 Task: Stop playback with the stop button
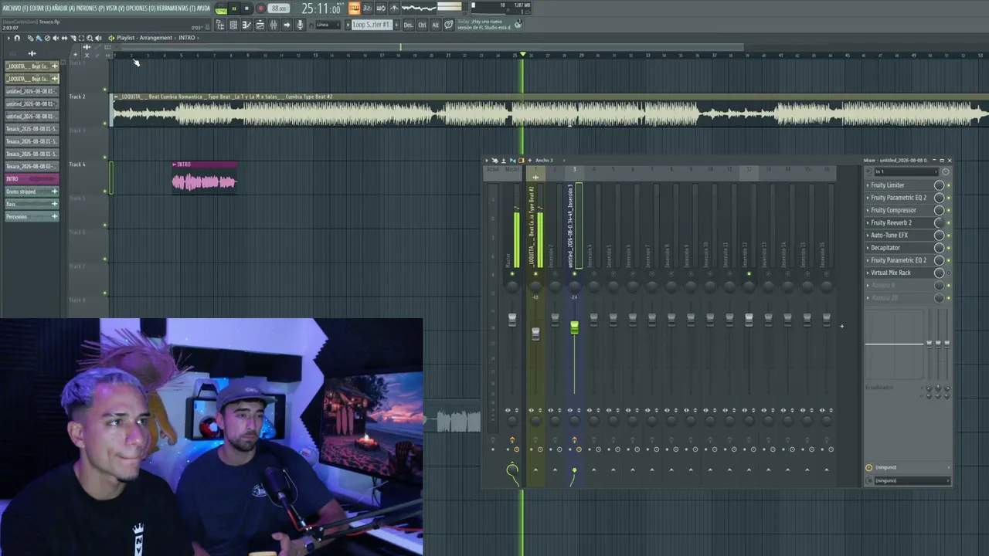tap(246, 9)
